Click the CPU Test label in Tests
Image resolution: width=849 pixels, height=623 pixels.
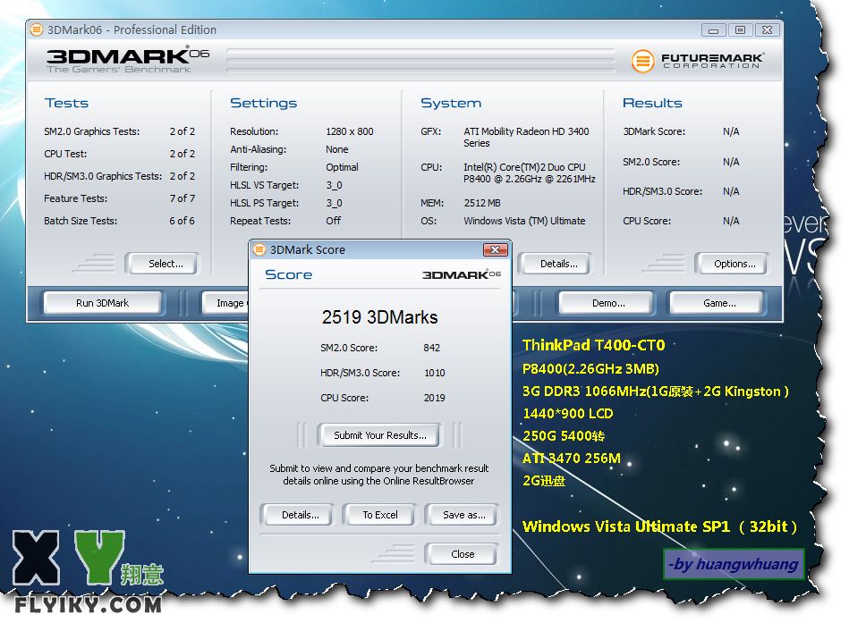(x=65, y=154)
